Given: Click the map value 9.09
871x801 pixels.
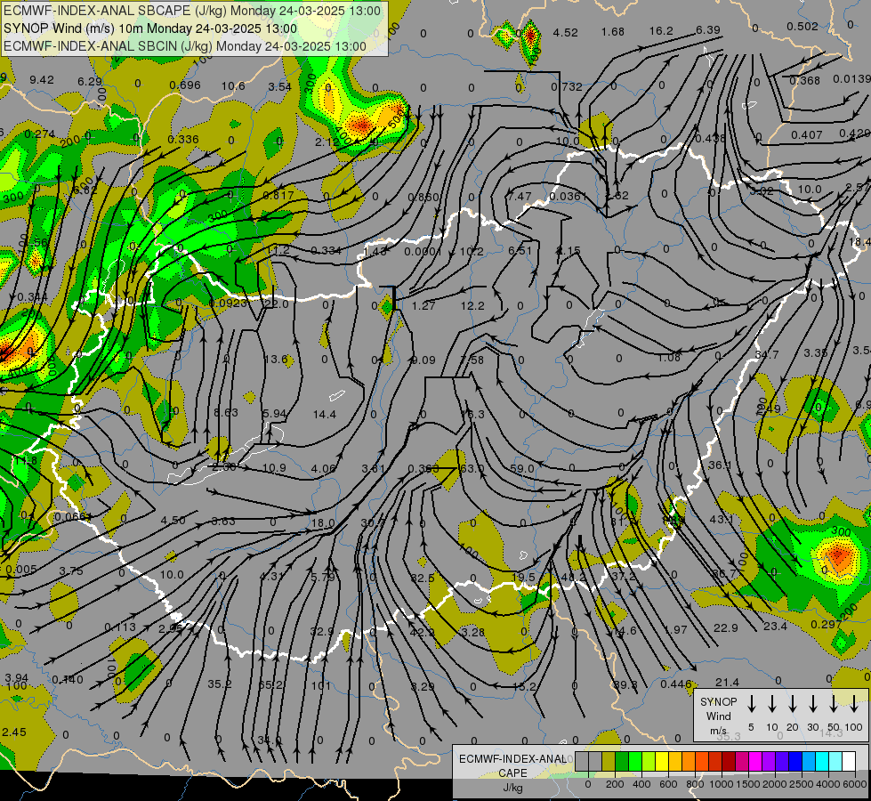Looking at the screenshot, I should click(423, 360).
